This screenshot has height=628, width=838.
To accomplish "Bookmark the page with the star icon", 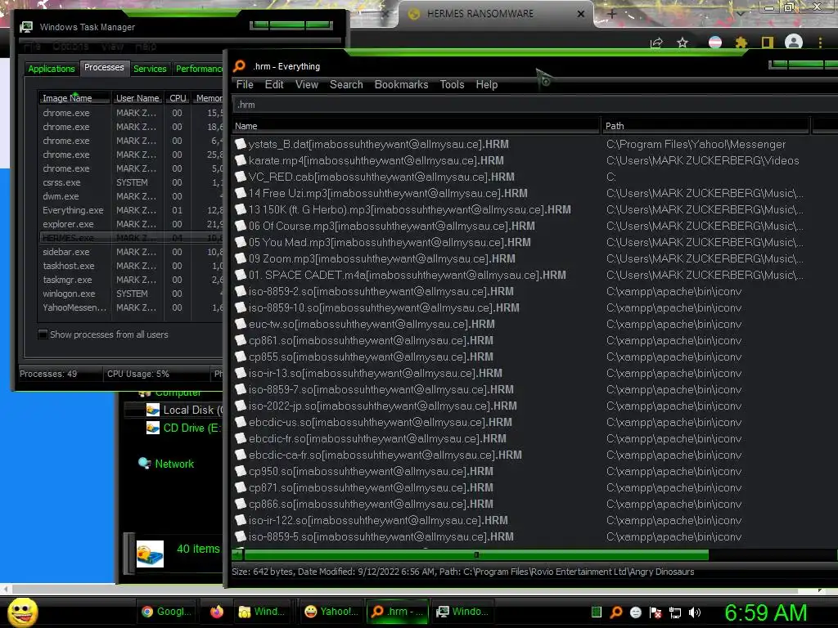I will (x=683, y=43).
